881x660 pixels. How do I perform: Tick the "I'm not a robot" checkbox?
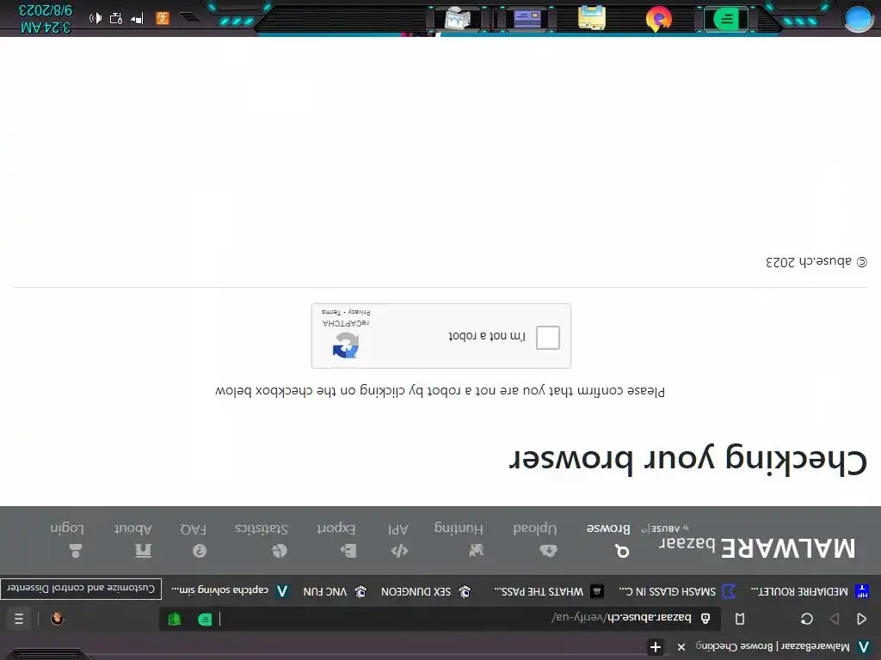tap(548, 337)
